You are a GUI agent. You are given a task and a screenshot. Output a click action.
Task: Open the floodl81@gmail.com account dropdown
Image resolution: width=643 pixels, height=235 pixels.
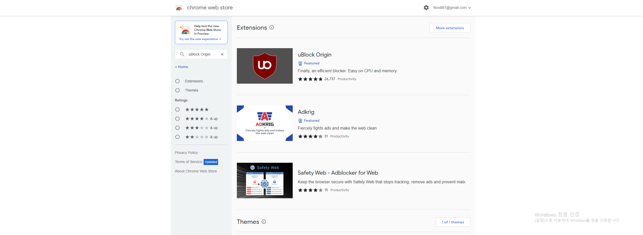click(452, 8)
